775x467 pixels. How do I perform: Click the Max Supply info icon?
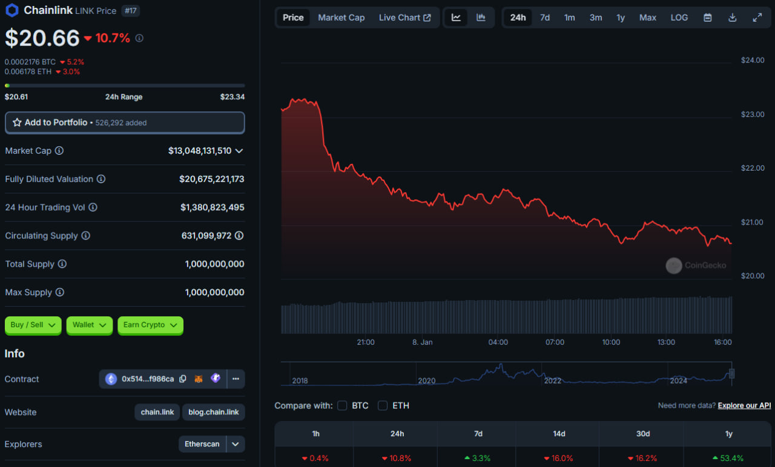pyautogui.click(x=60, y=292)
